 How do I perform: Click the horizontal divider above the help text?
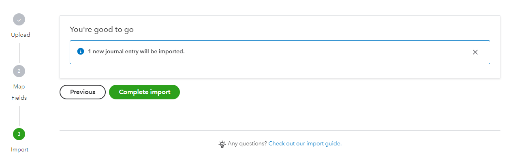tap(280, 130)
